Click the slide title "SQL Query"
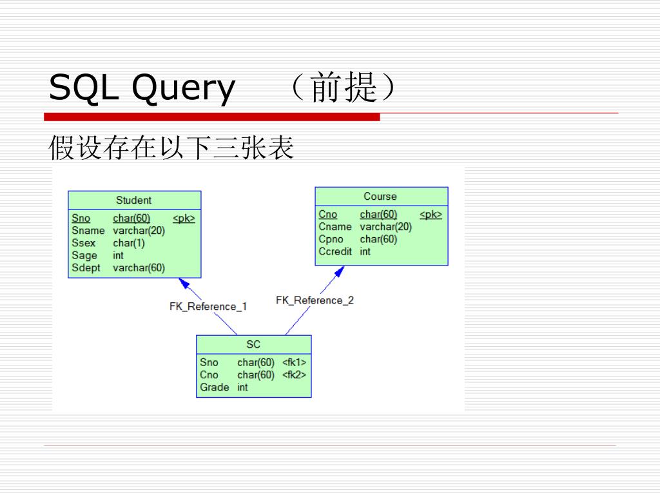660x495 pixels. 142,88
